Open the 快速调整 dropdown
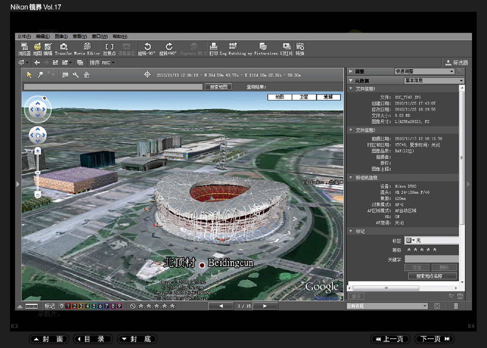 click(424, 71)
